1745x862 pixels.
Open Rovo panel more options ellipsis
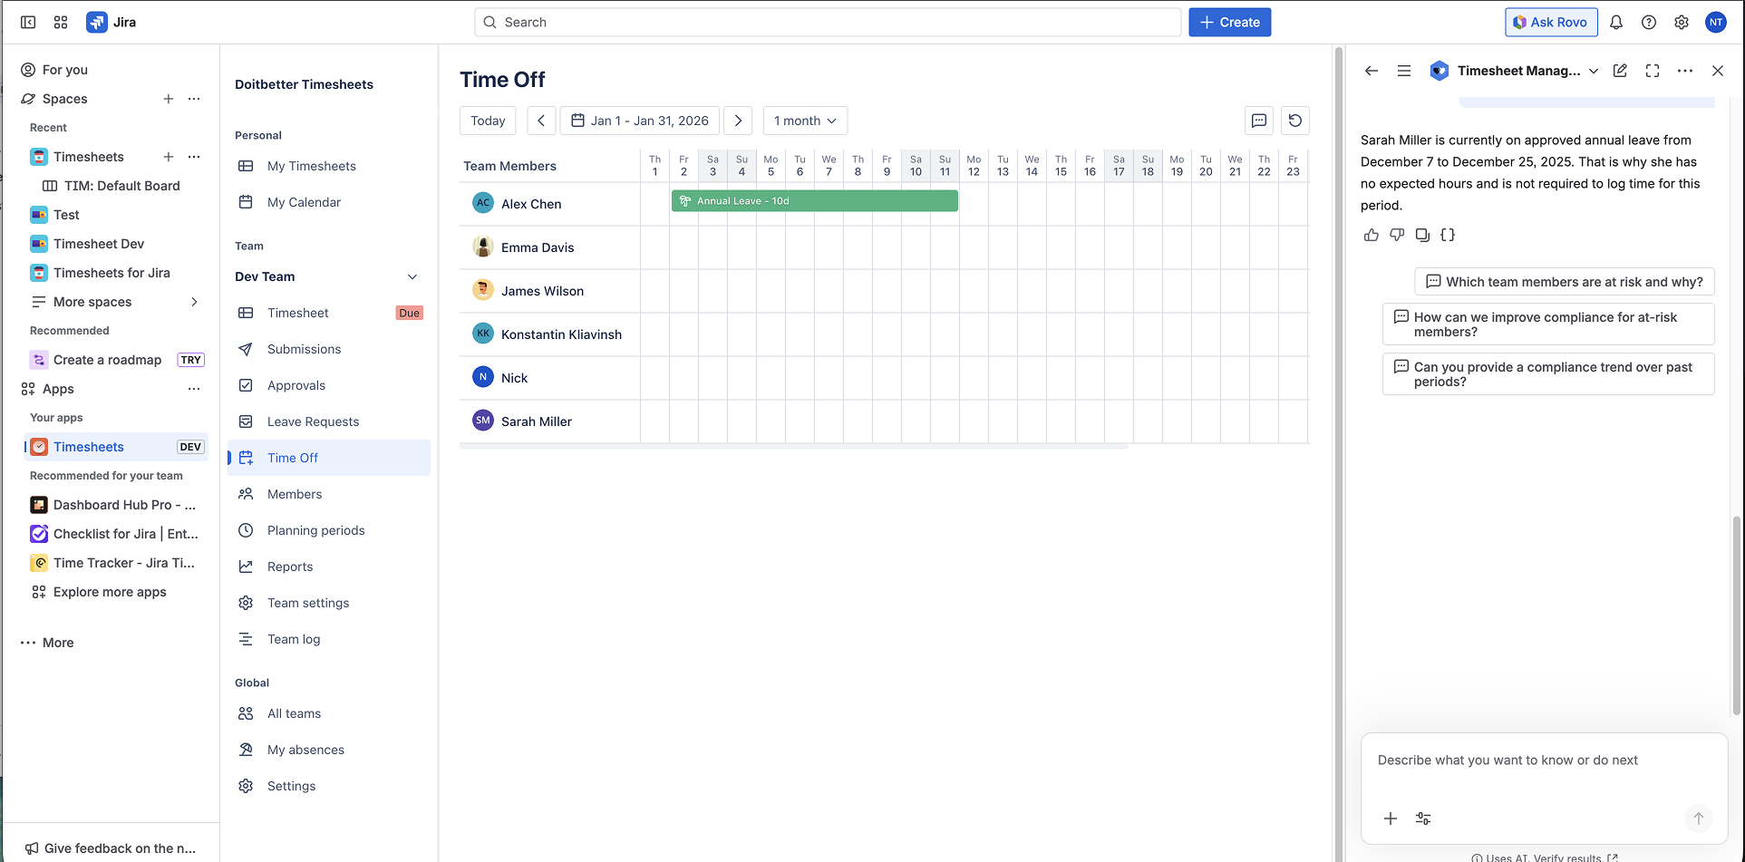[1685, 71]
